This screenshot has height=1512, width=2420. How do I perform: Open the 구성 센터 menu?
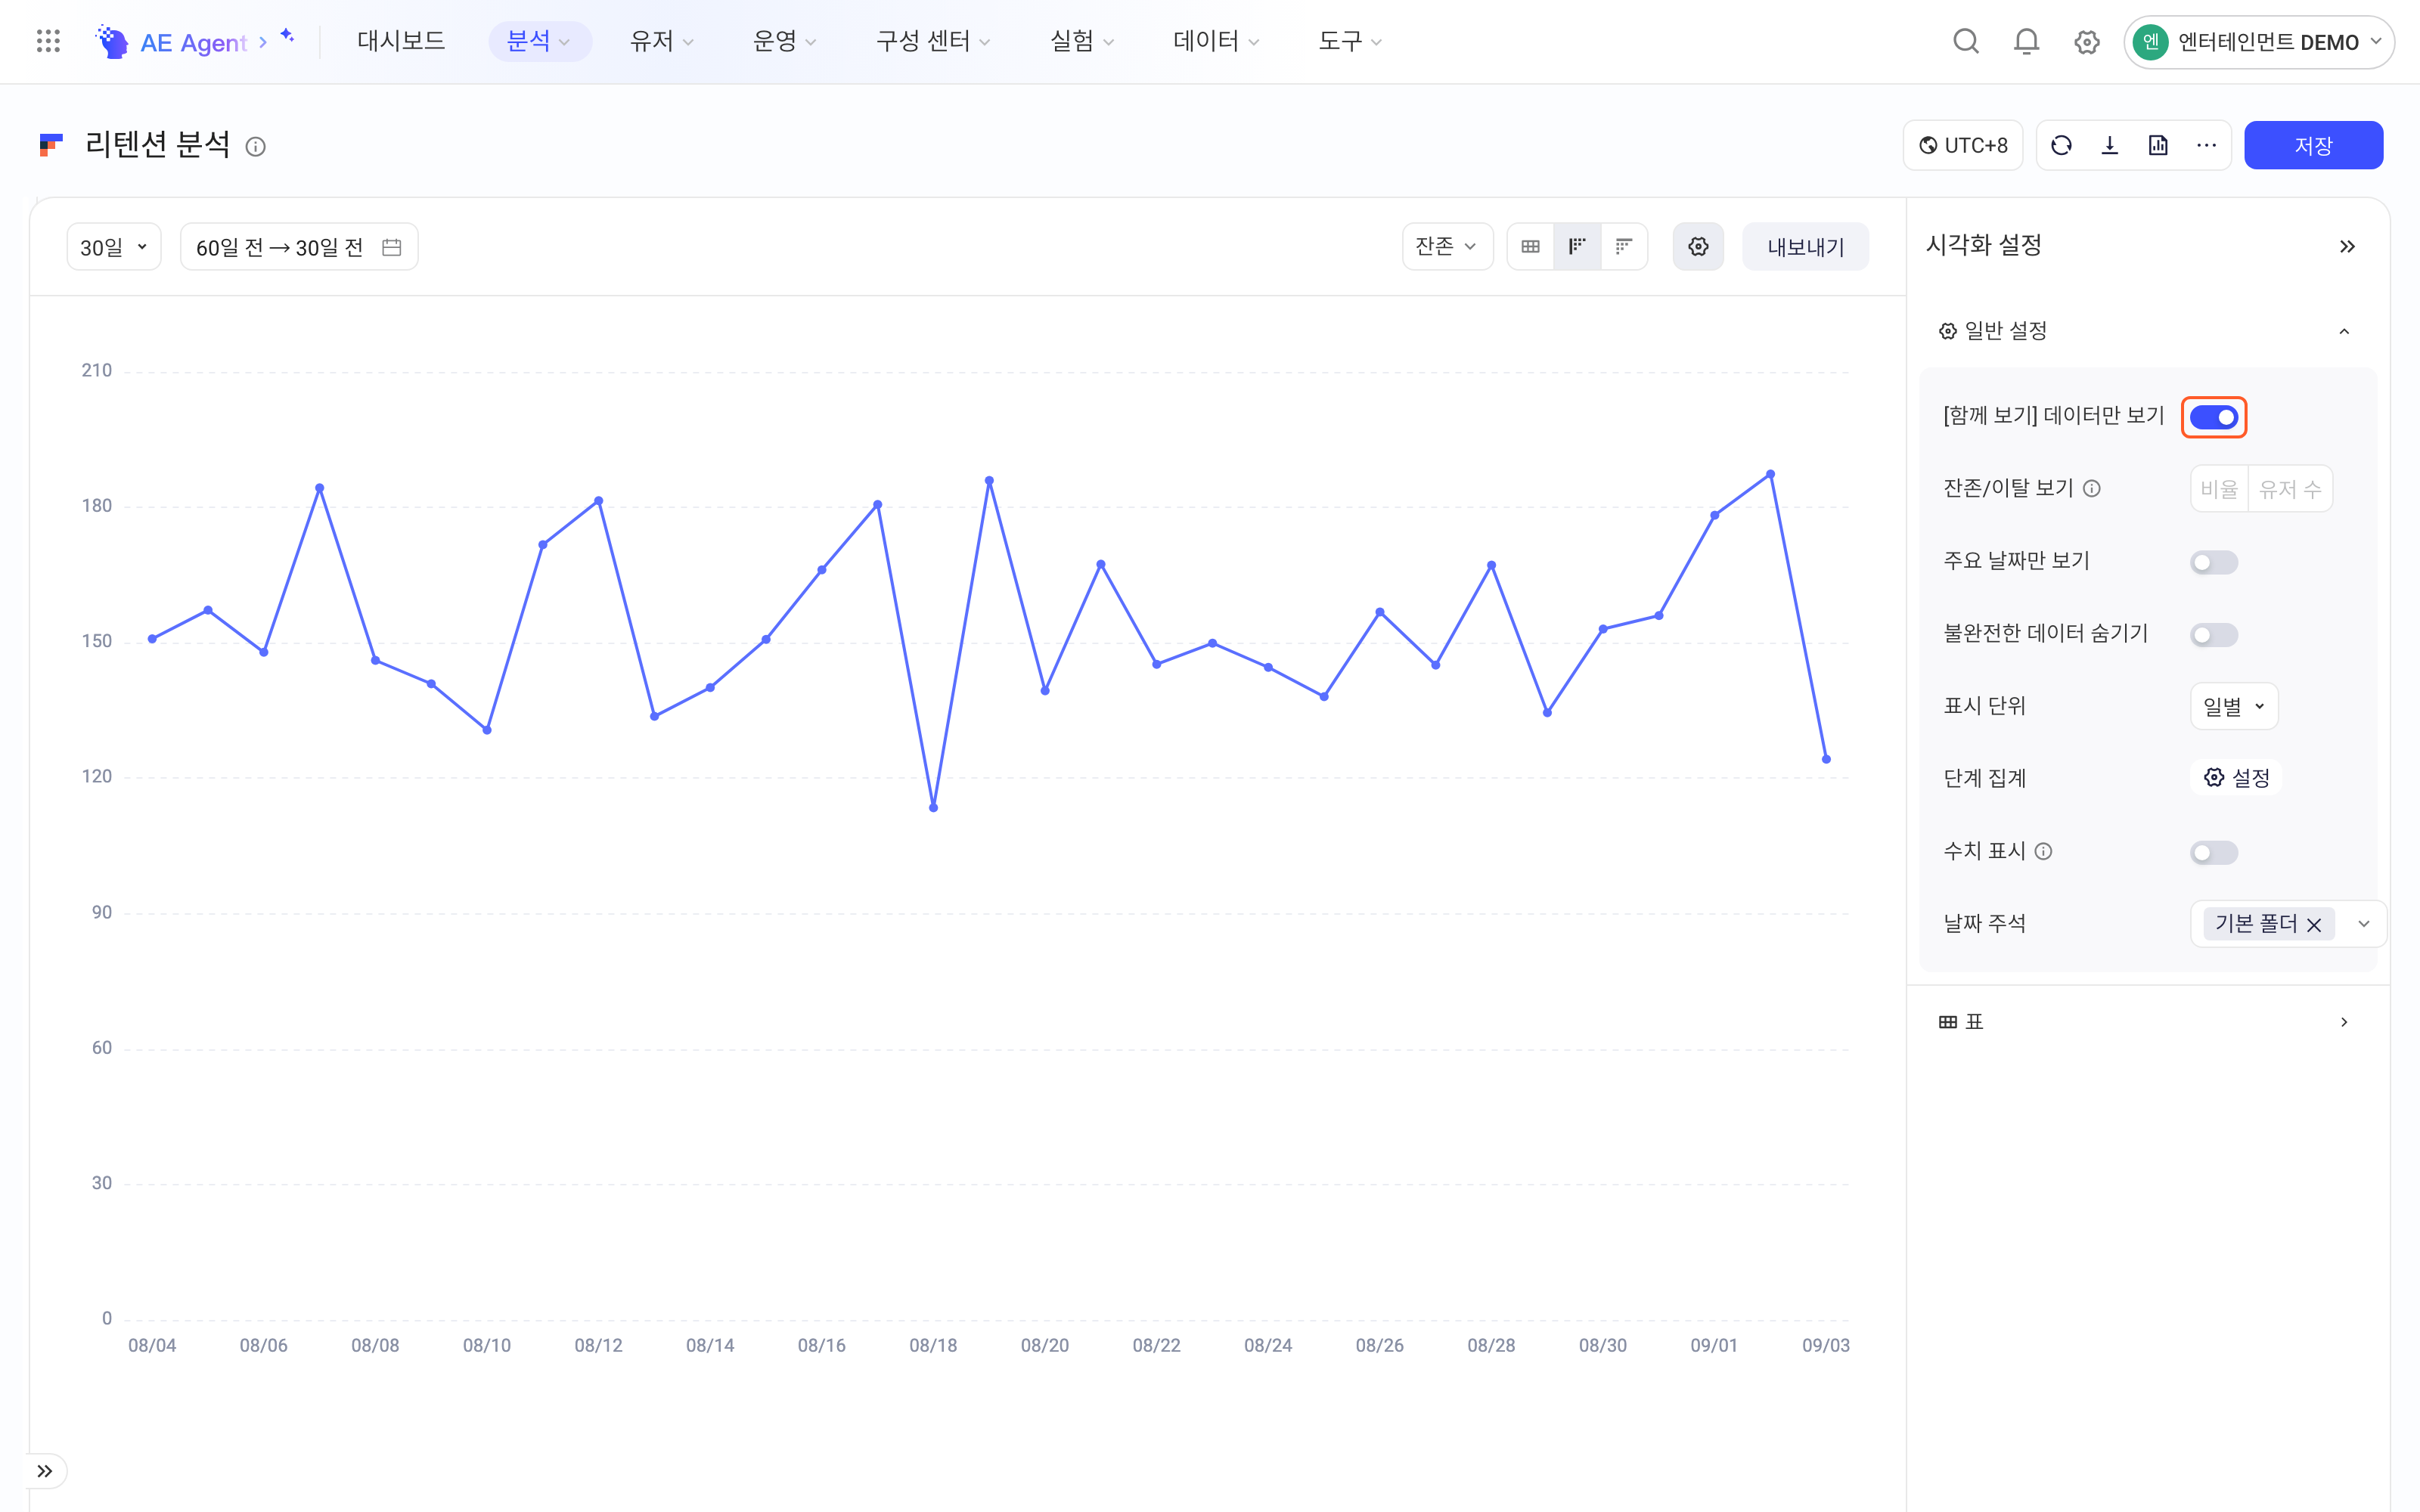click(933, 41)
